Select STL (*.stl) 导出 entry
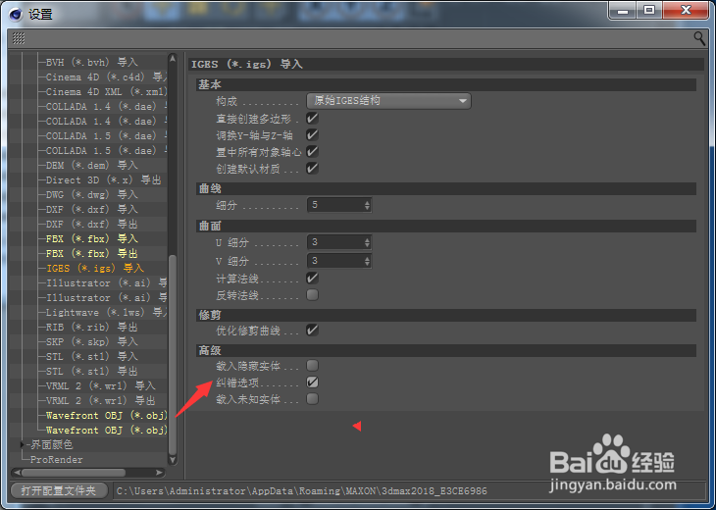Image resolution: width=716 pixels, height=510 pixels. click(92, 371)
